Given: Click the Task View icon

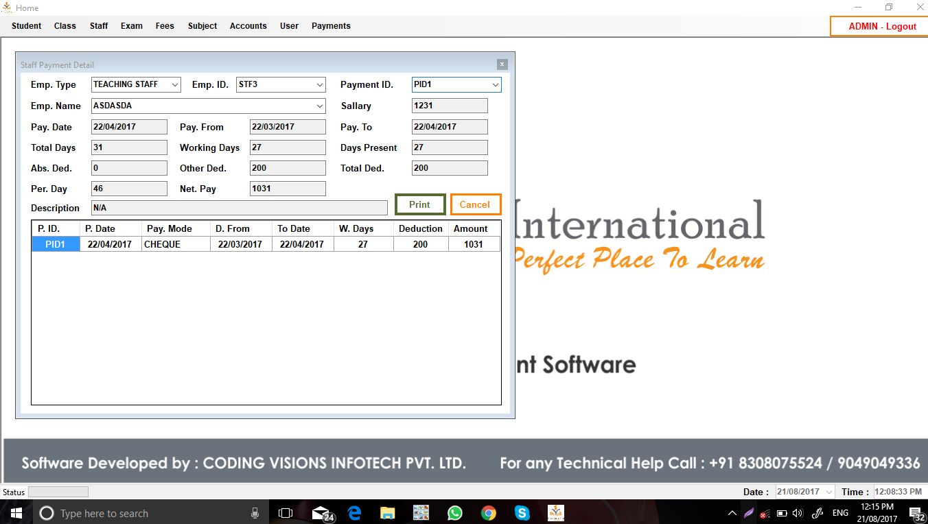Looking at the screenshot, I should click(286, 513).
